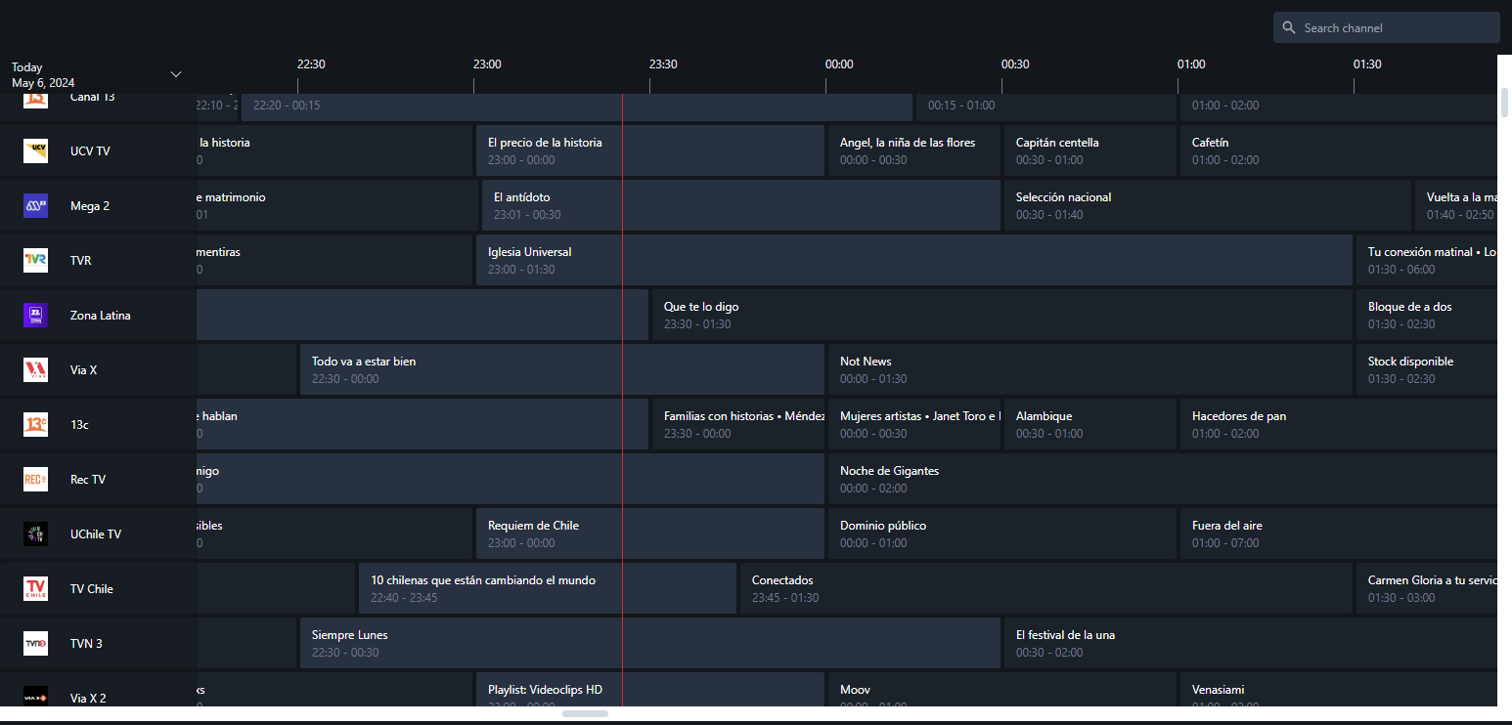Viewport: 1512px width, 725px height.
Task: Open the Via X channel logo
Action: 35,369
